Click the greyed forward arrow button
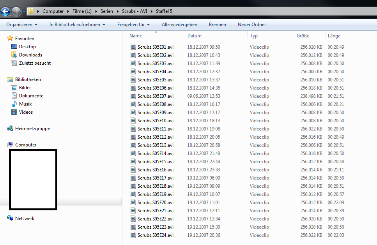 (x=16, y=11)
